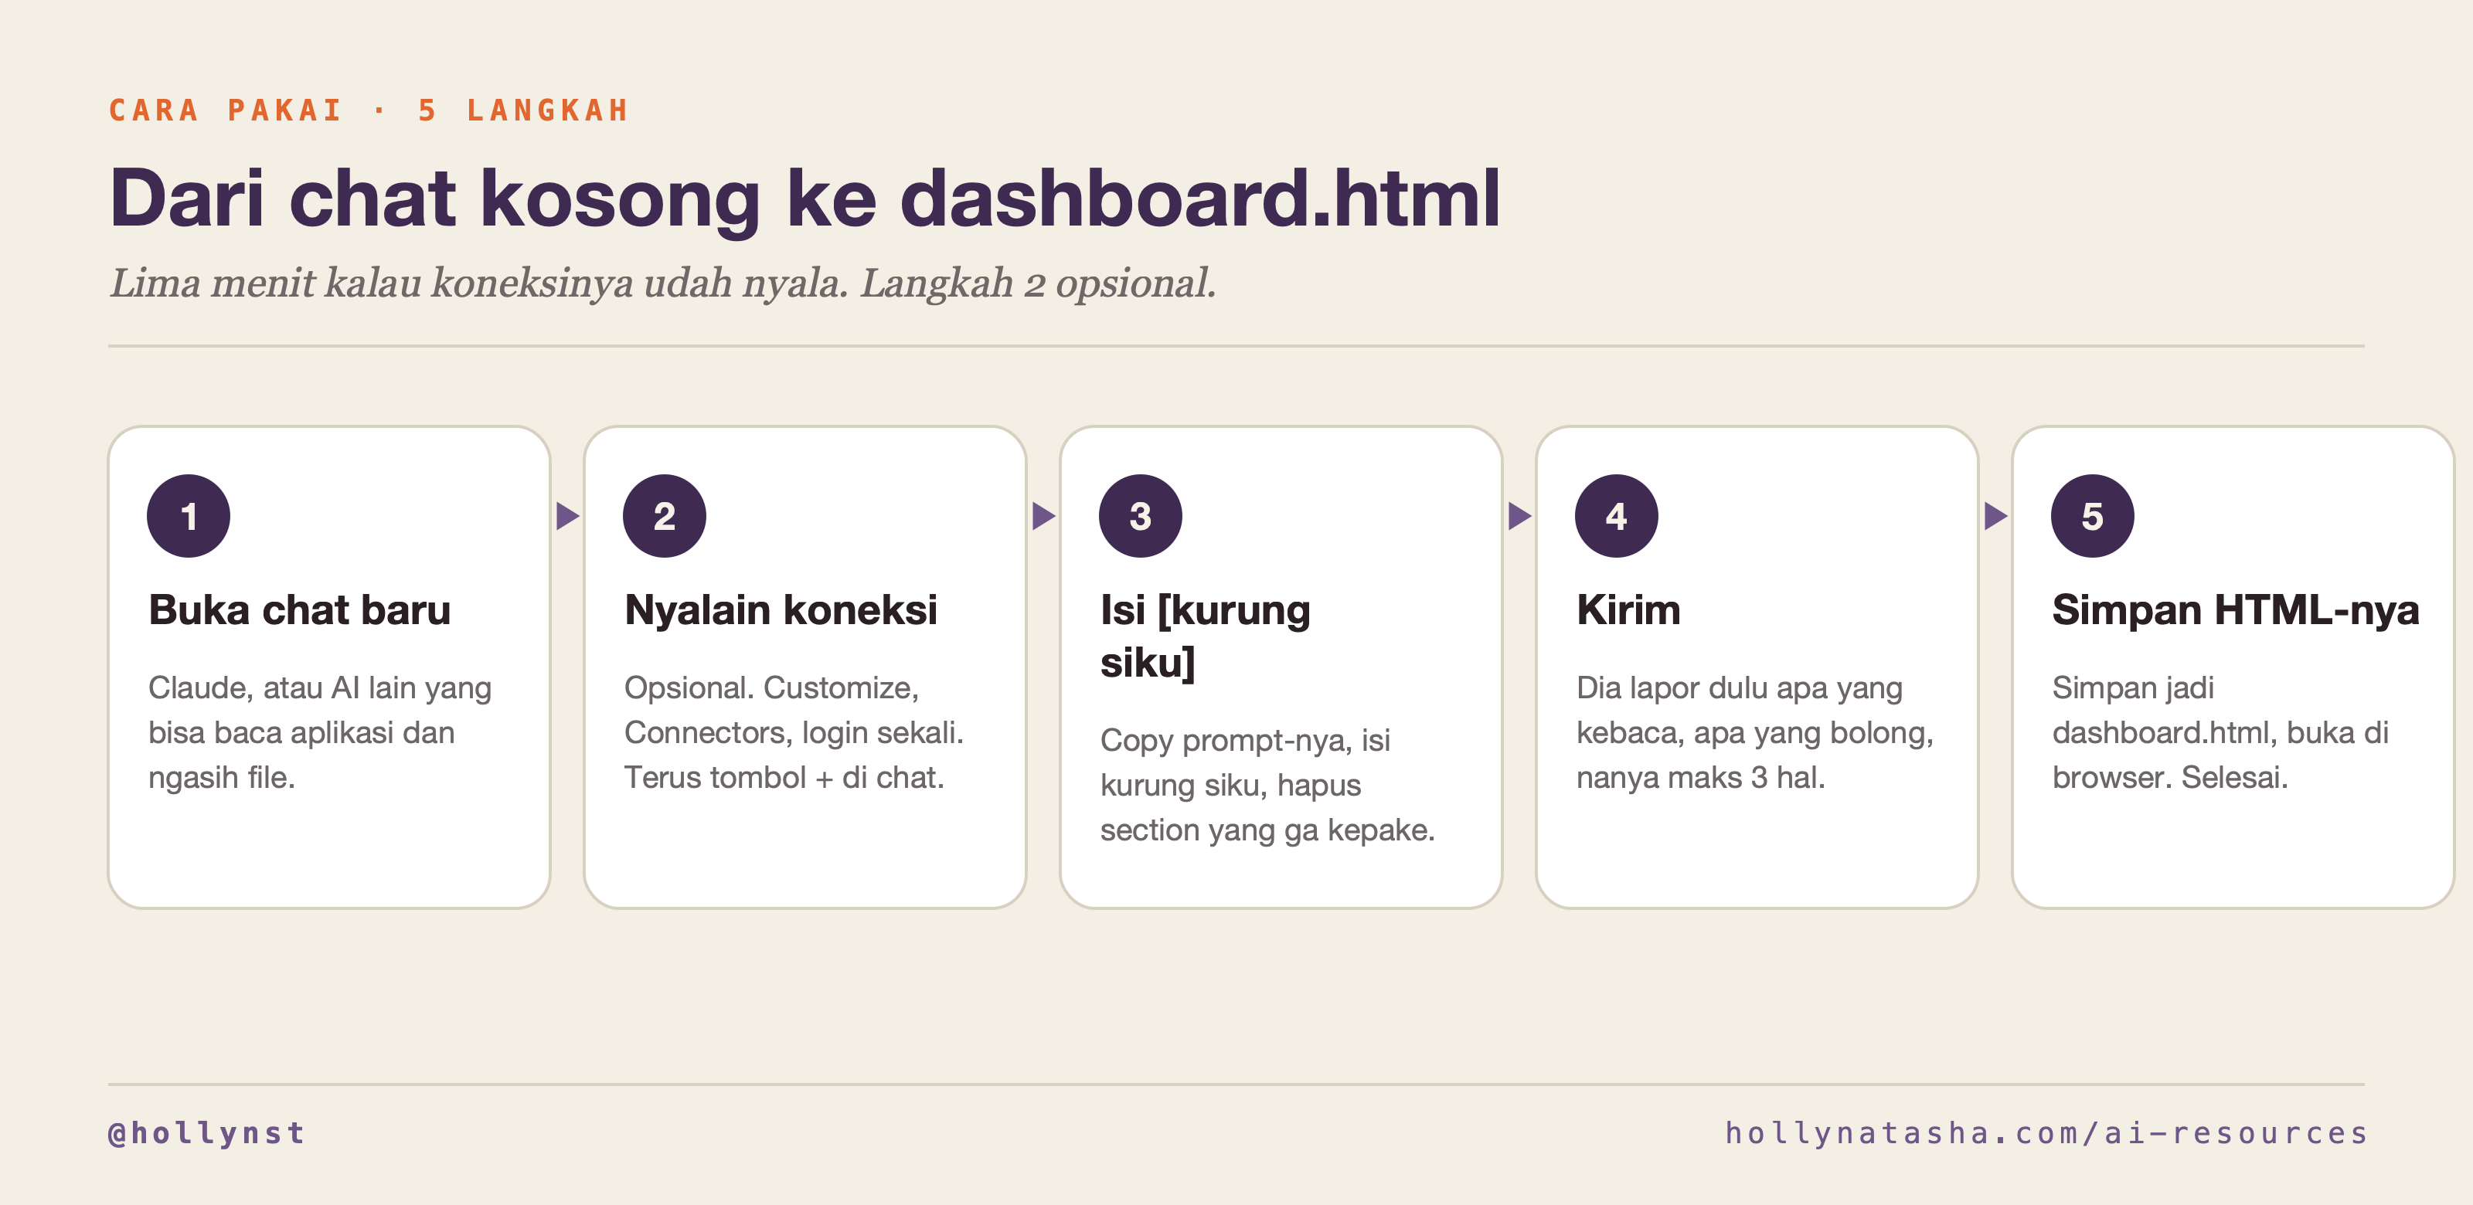2473x1205 pixels.
Task: Click the step 4 number circle
Action: (1617, 516)
